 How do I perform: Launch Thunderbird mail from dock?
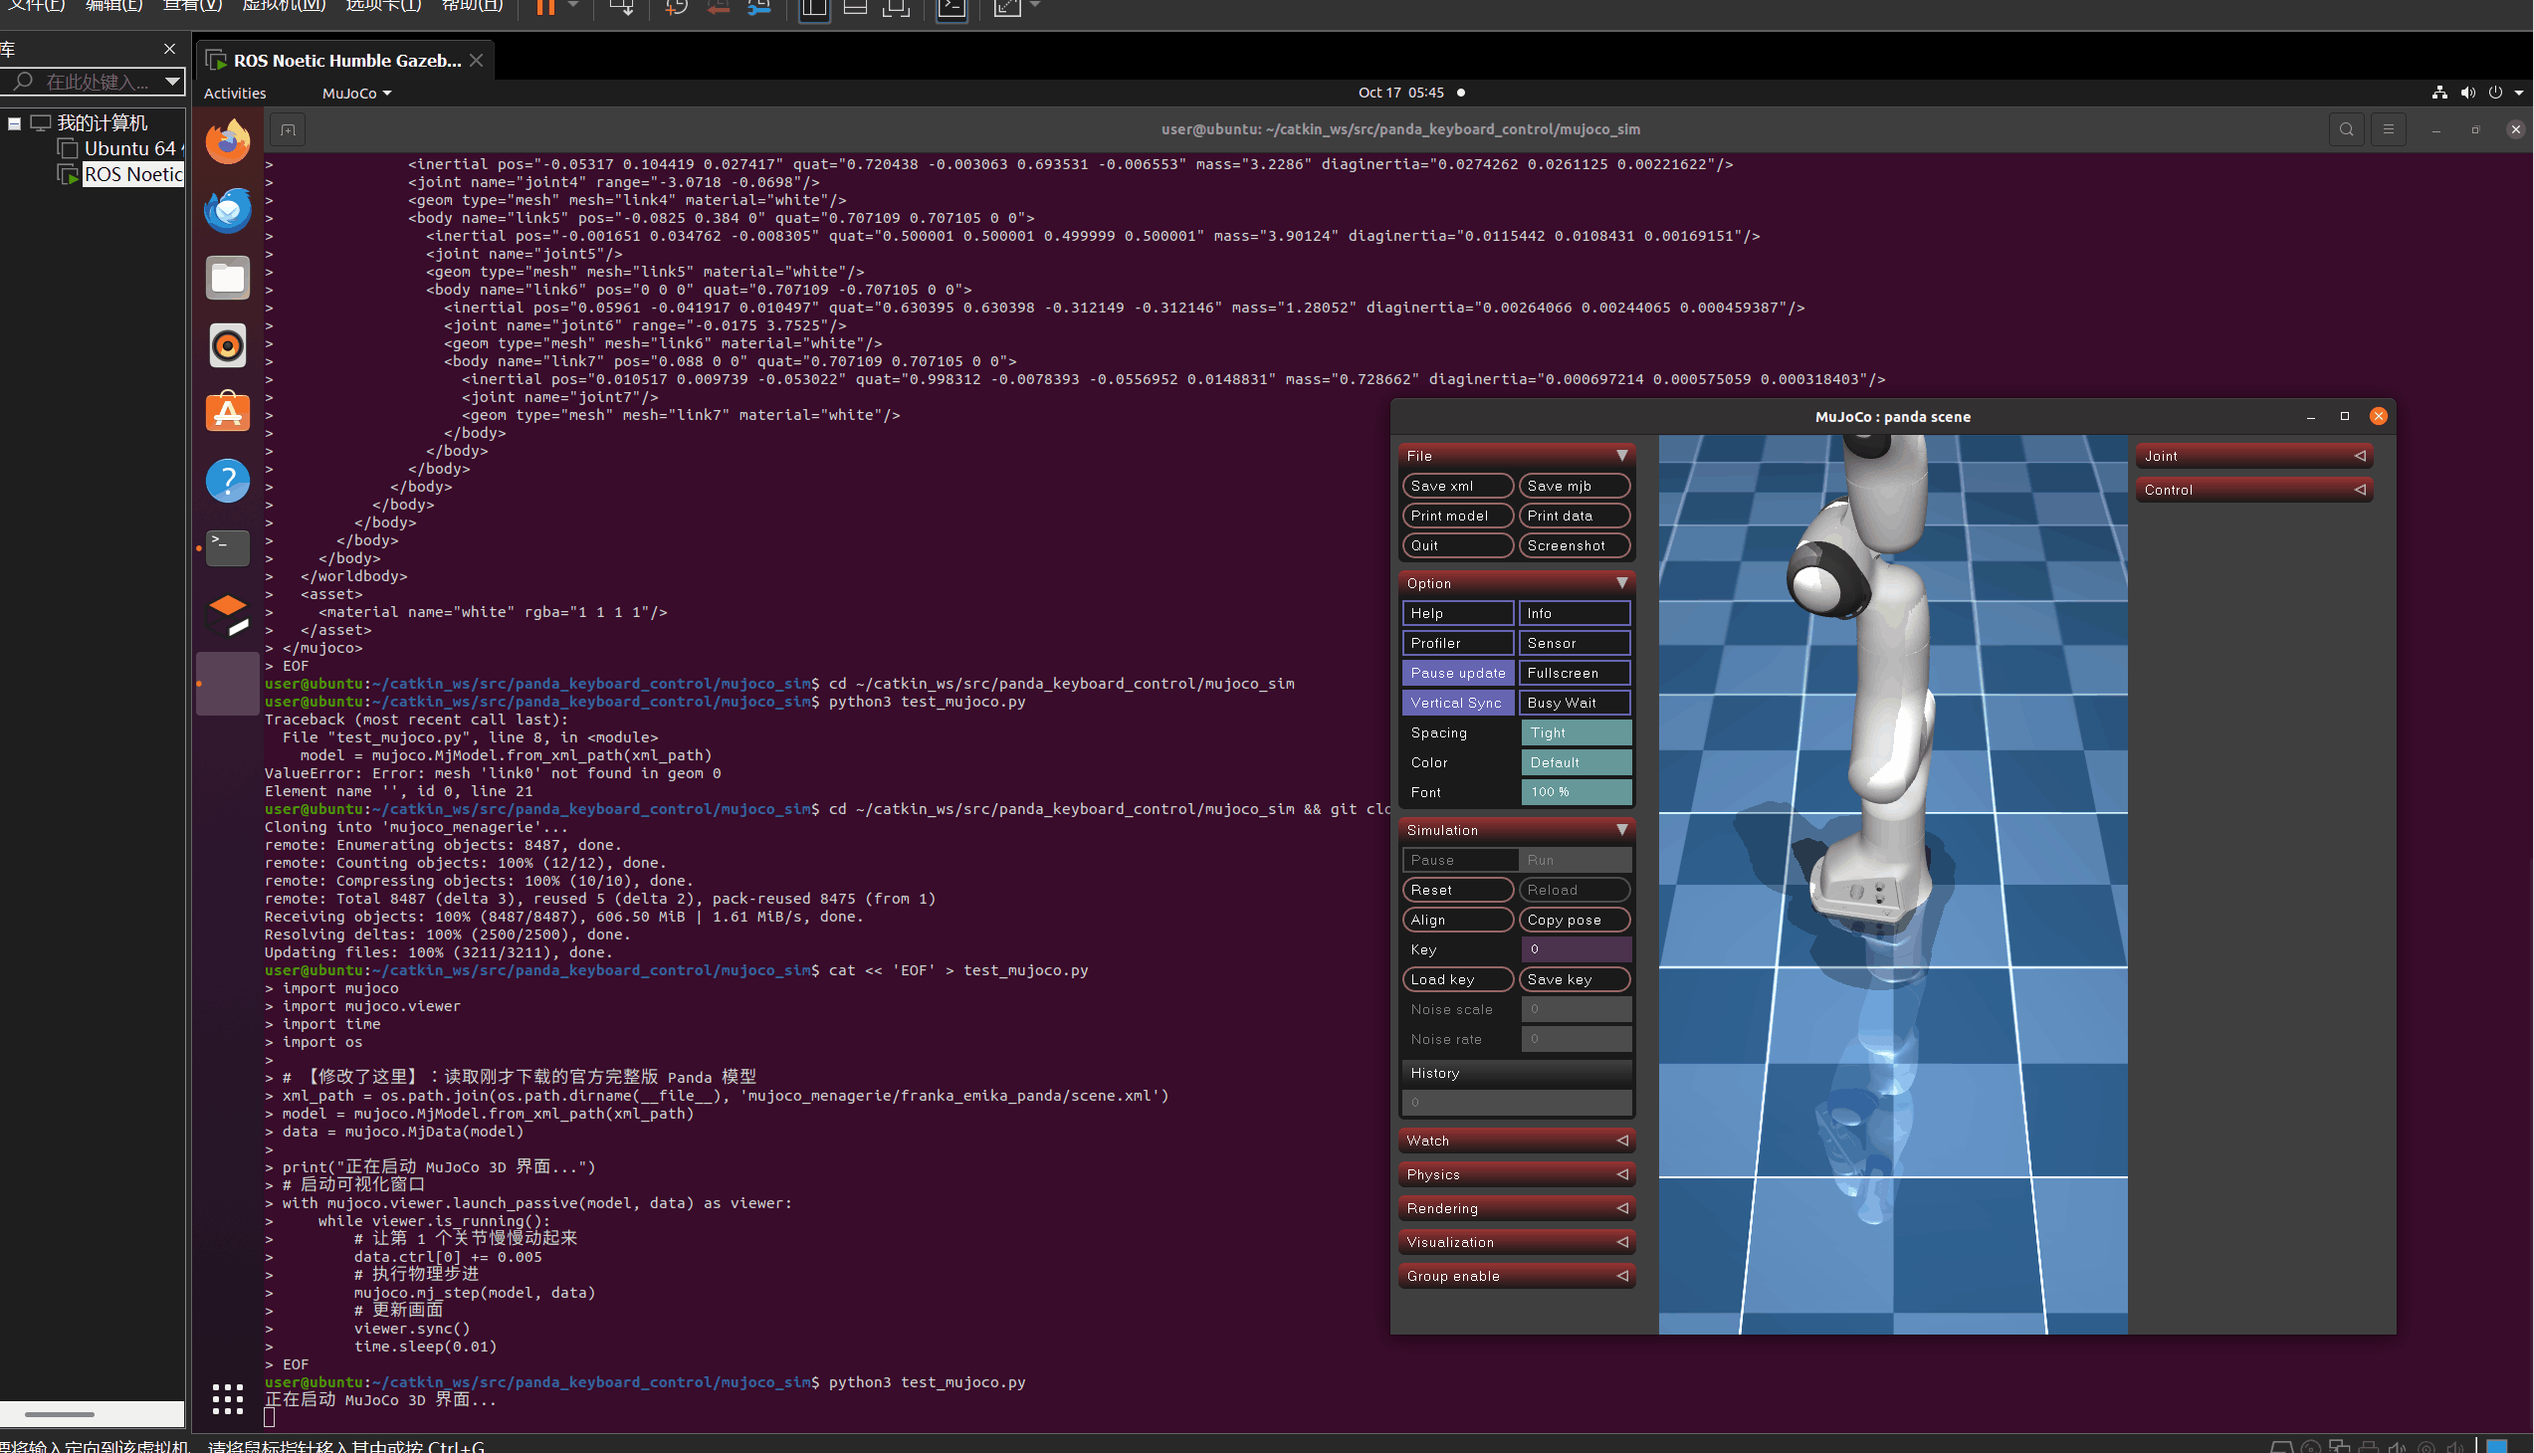(x=228, y=210)
